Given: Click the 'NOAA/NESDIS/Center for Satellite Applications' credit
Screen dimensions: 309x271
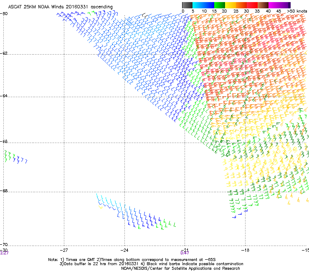Looking at the screenshot, I should [x=167, y=268].
